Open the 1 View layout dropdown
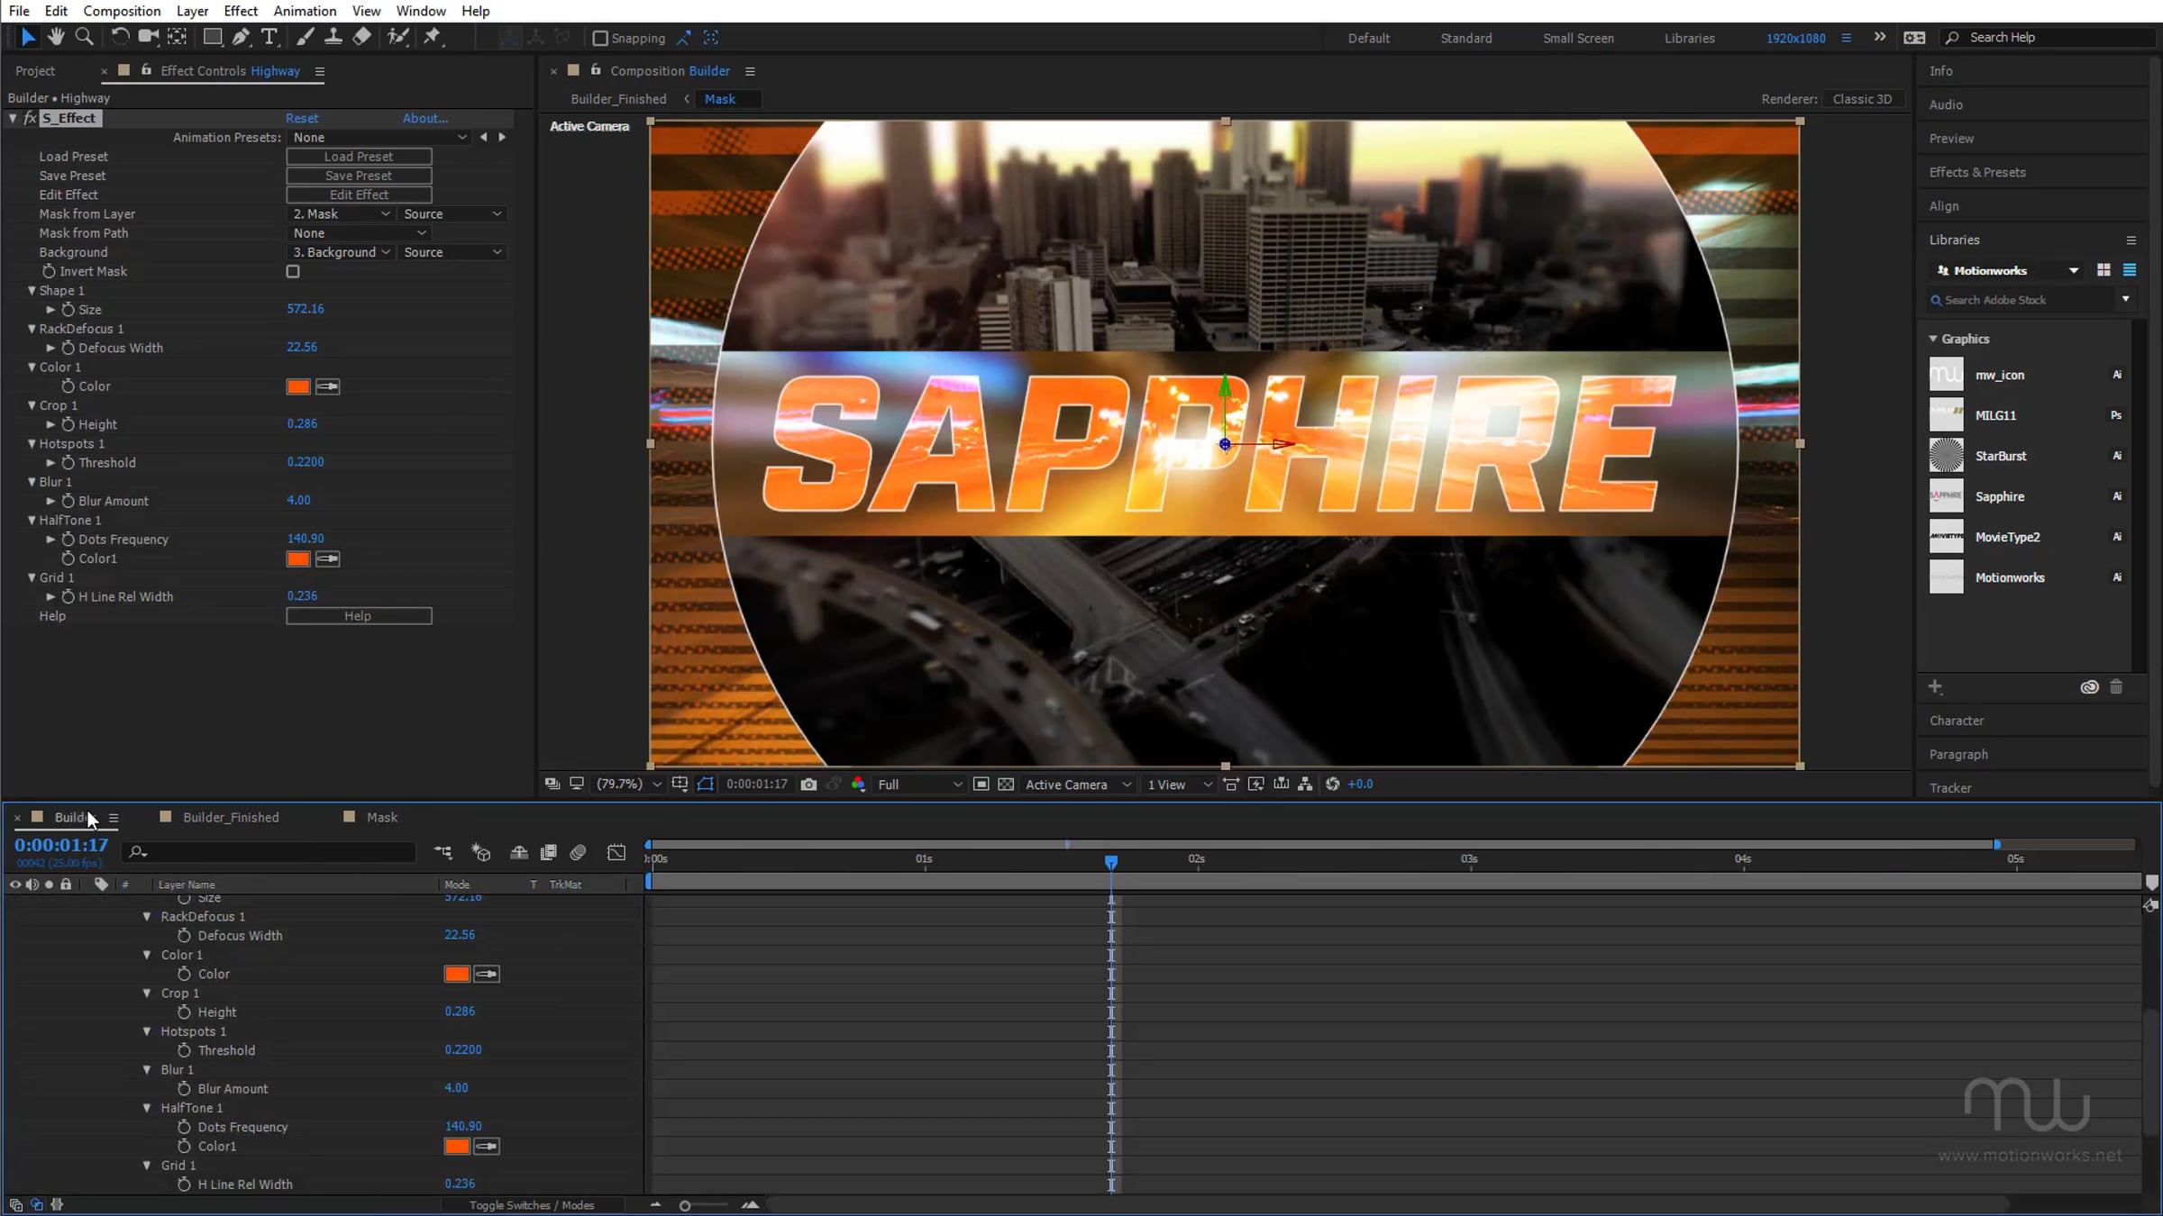This screenshot has width=2163, height=1216. pos(1179,785)
